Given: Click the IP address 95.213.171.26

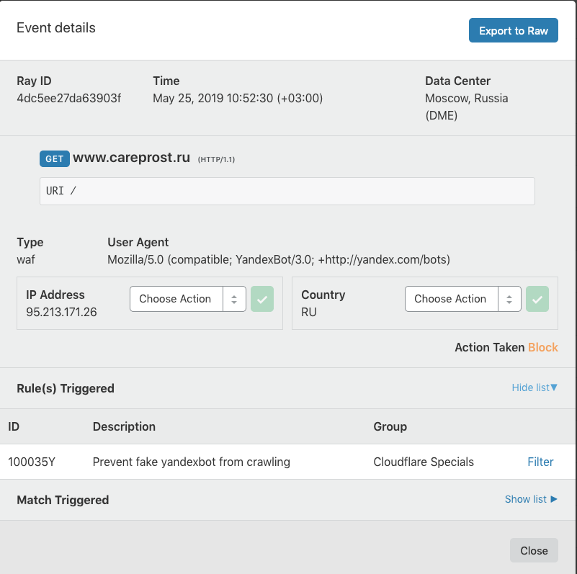Looking at the screenshot, I should coord(61,312).
